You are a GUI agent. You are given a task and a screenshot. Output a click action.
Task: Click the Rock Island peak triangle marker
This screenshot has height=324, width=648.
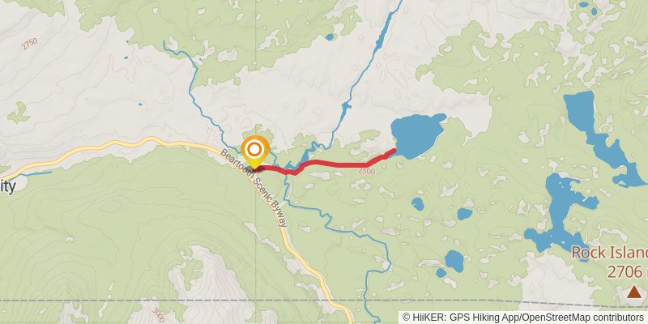pyautogui.click(x=634, y=292)
